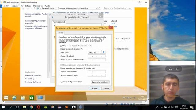Screen dimensions: 196x110
Task: Click the 'Dirección IP' input field
Action: pos(97,52)
